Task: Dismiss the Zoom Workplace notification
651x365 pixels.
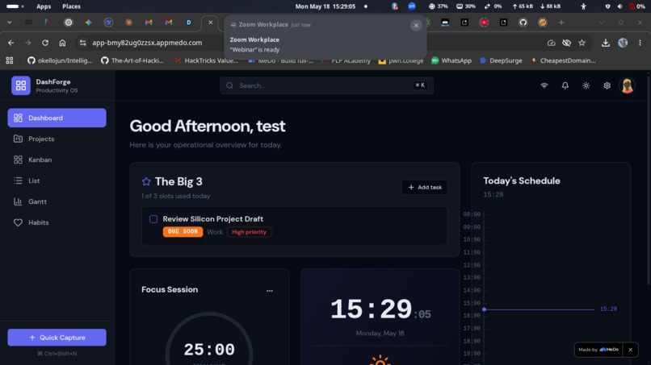Action: pyautogui.click(x=416, y=25)
